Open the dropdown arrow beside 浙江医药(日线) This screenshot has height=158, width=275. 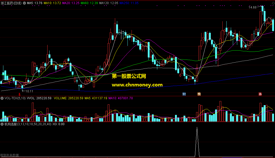point(24,3)
